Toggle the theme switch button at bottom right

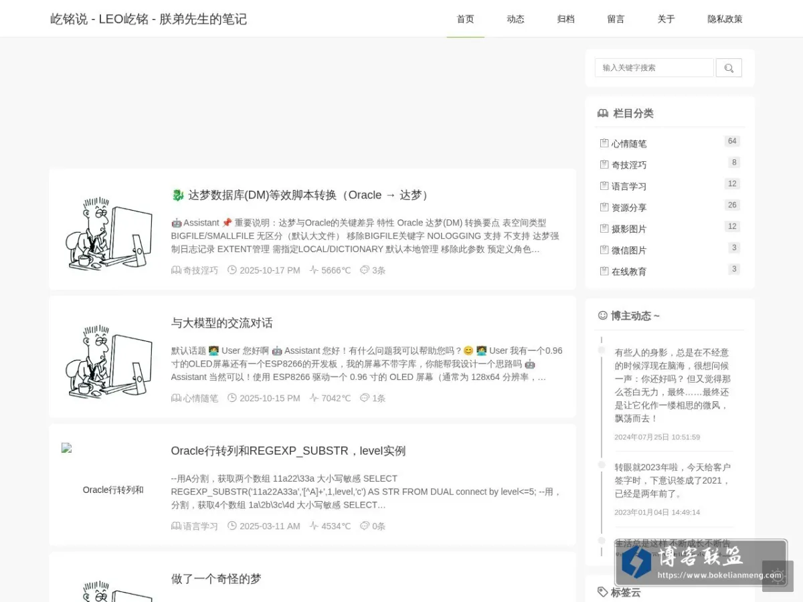point(778,576)
